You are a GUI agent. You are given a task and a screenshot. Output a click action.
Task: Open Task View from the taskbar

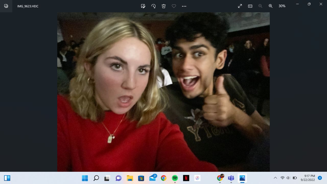tap(107, 178)
